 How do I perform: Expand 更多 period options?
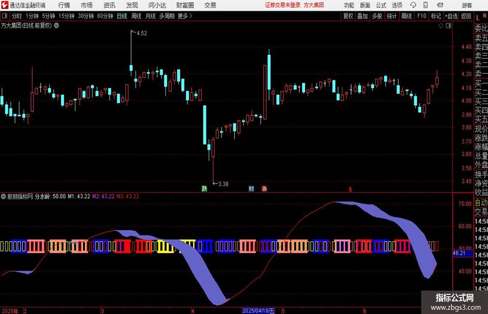point(185,16)
